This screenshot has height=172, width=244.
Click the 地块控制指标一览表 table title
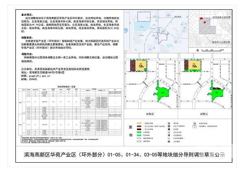point(66,87)
